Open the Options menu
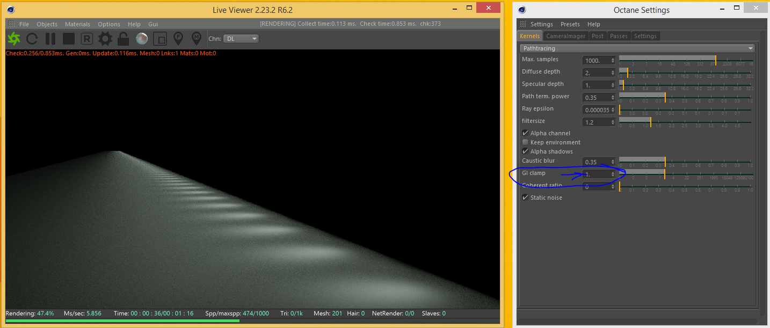This screenshot has width=770, height=328. click(x=109, y=24)
